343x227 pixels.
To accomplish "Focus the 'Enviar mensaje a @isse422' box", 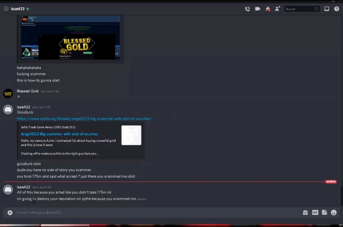I will [157, 213].
